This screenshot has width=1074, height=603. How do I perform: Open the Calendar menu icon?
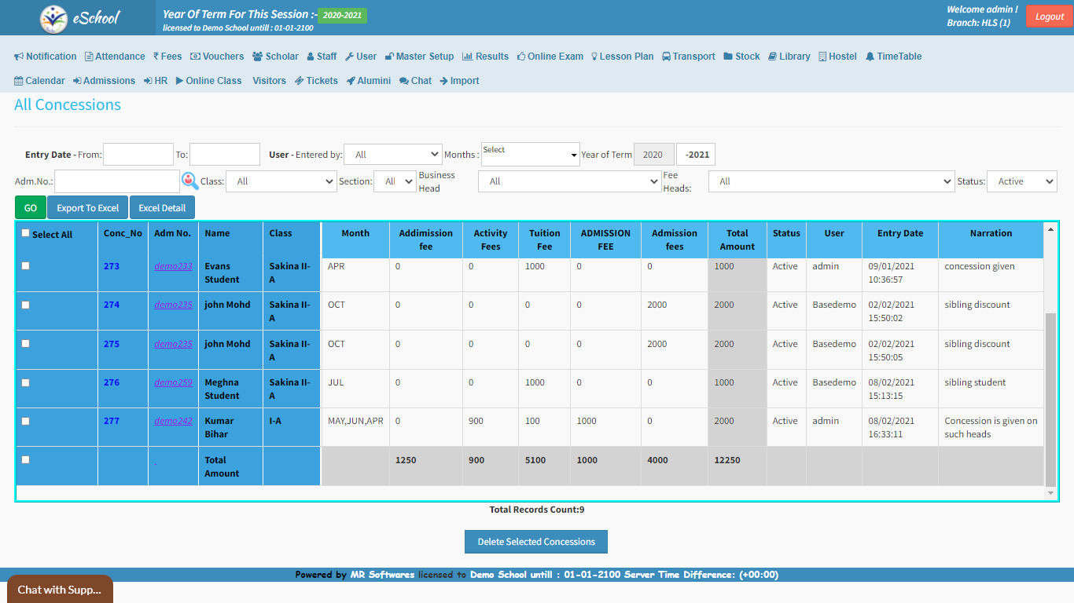click(39, 81)
